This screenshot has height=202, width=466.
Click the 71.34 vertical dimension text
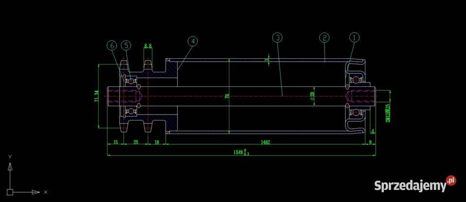pos(97,96)
